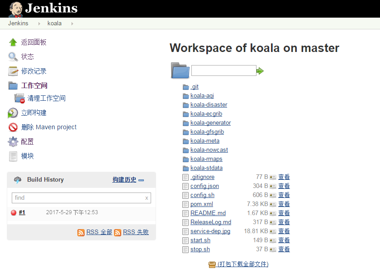Open the ReleaseLog.md file link

click(x=211, y=222)
